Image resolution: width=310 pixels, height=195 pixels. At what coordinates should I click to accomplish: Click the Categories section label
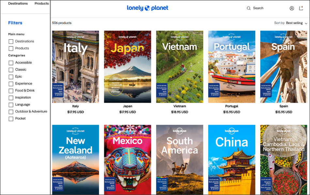coord(17,56)
